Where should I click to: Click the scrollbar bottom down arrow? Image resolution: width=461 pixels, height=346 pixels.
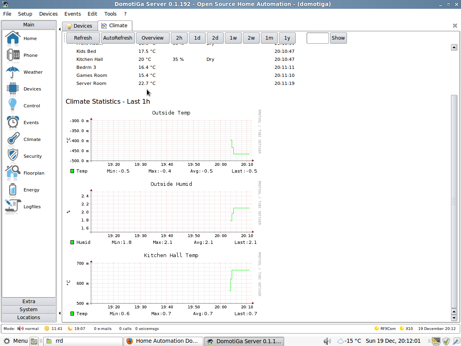click(454, 318)
